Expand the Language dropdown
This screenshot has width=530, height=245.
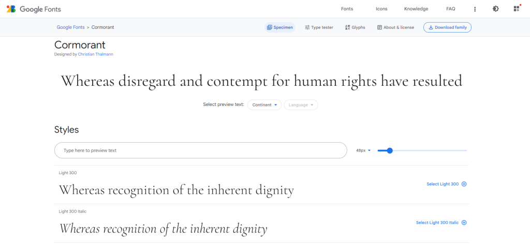tap(301, 105)
